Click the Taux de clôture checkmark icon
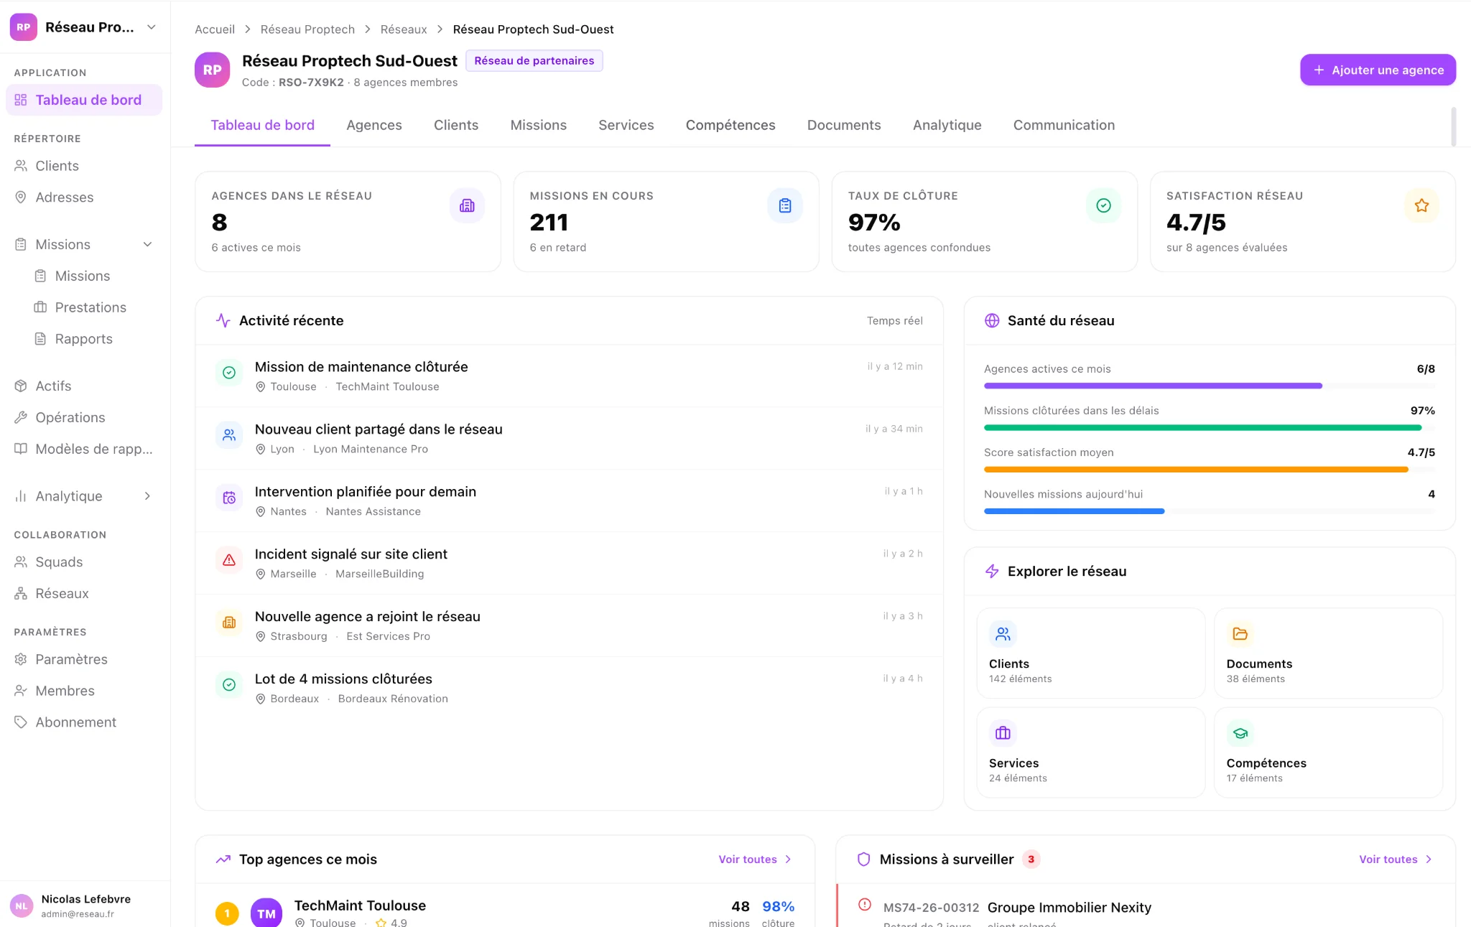Viewport: 1471px width, 927px height. (1103, 206)
